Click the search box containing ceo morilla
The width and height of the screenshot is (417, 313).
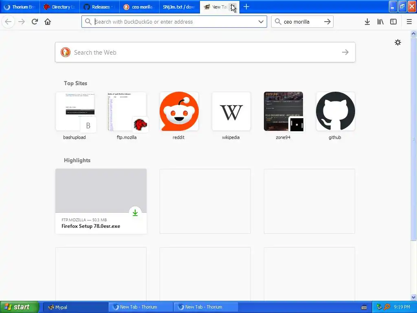click(x=302, y=22)
